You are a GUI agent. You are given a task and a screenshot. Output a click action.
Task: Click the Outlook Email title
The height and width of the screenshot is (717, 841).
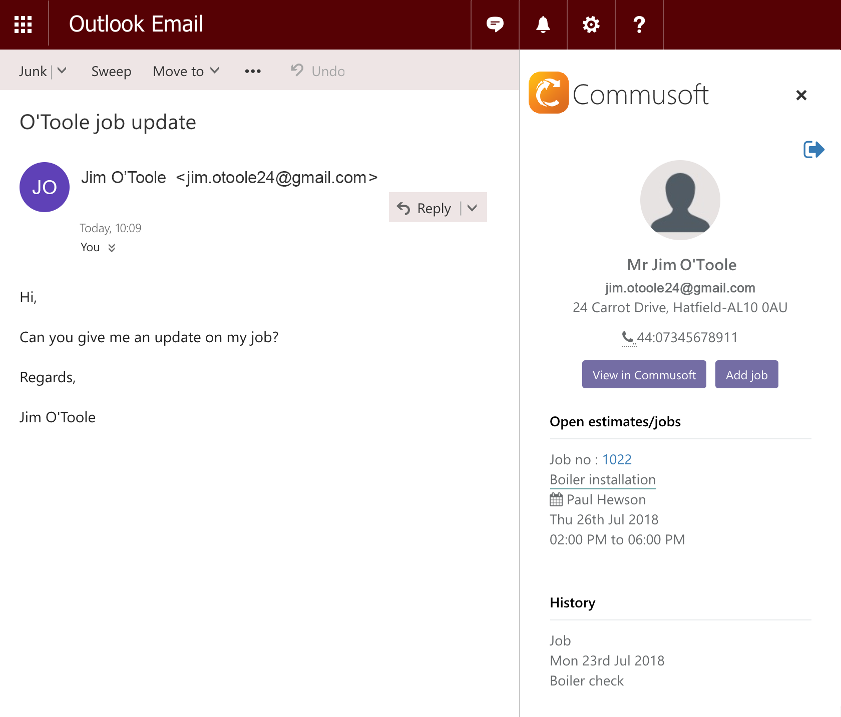tap(136, 24)
